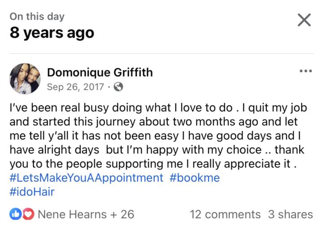The width and height of the screenshot is (323, 230).
Task: Open Domonique Griffith's profile via name
Action: click(100, 72)
